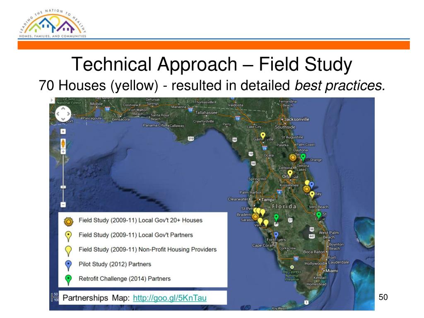Image resolution: width=424 pixels, height=318 pixels.
Task: Click the 'Clearwater' label
Action: click(x=238, y=199)
